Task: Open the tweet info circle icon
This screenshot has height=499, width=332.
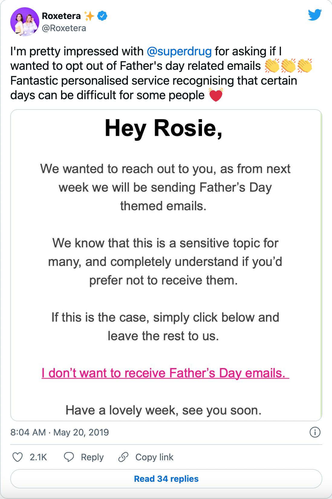Action: (x=315, y=432)
